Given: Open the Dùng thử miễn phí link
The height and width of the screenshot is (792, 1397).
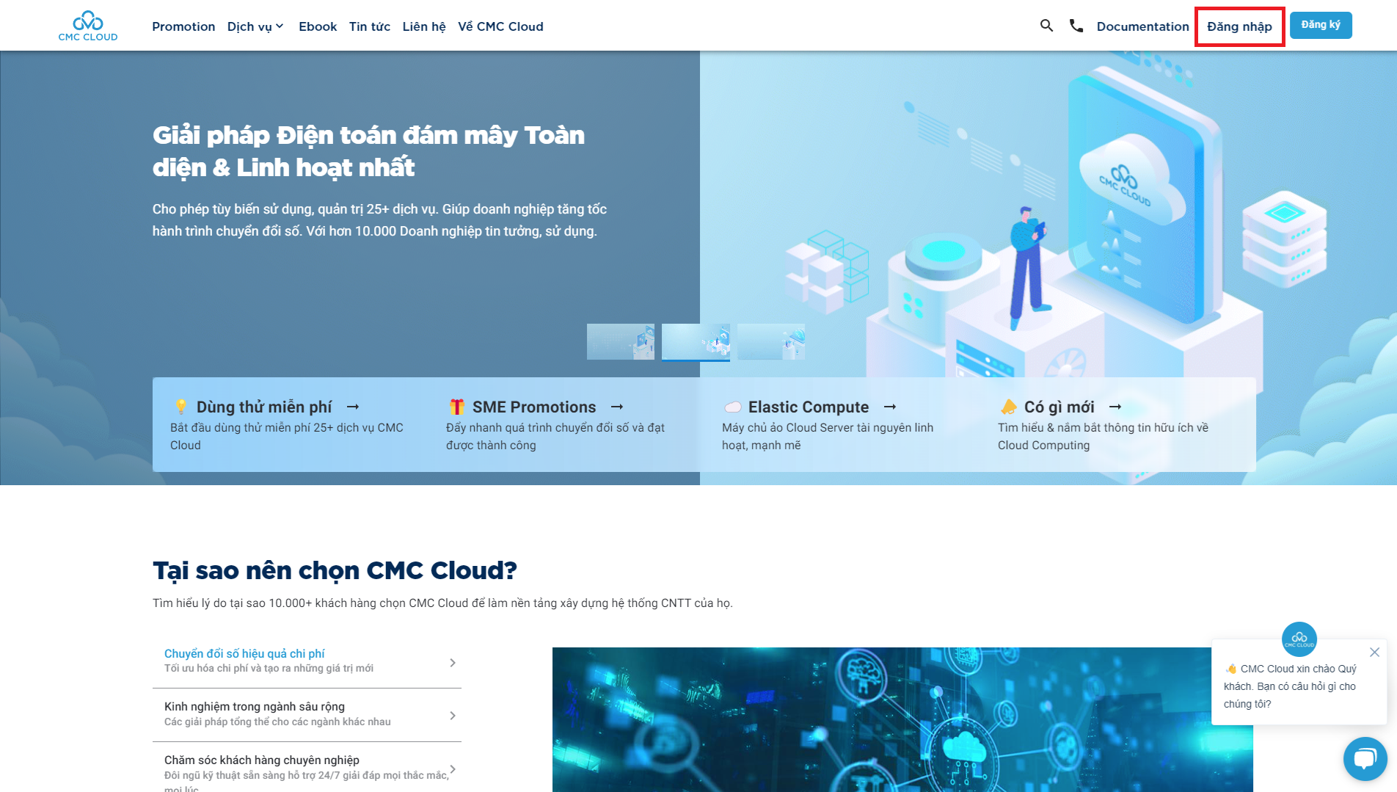Looking at the screenshot, I should (264, 407).
